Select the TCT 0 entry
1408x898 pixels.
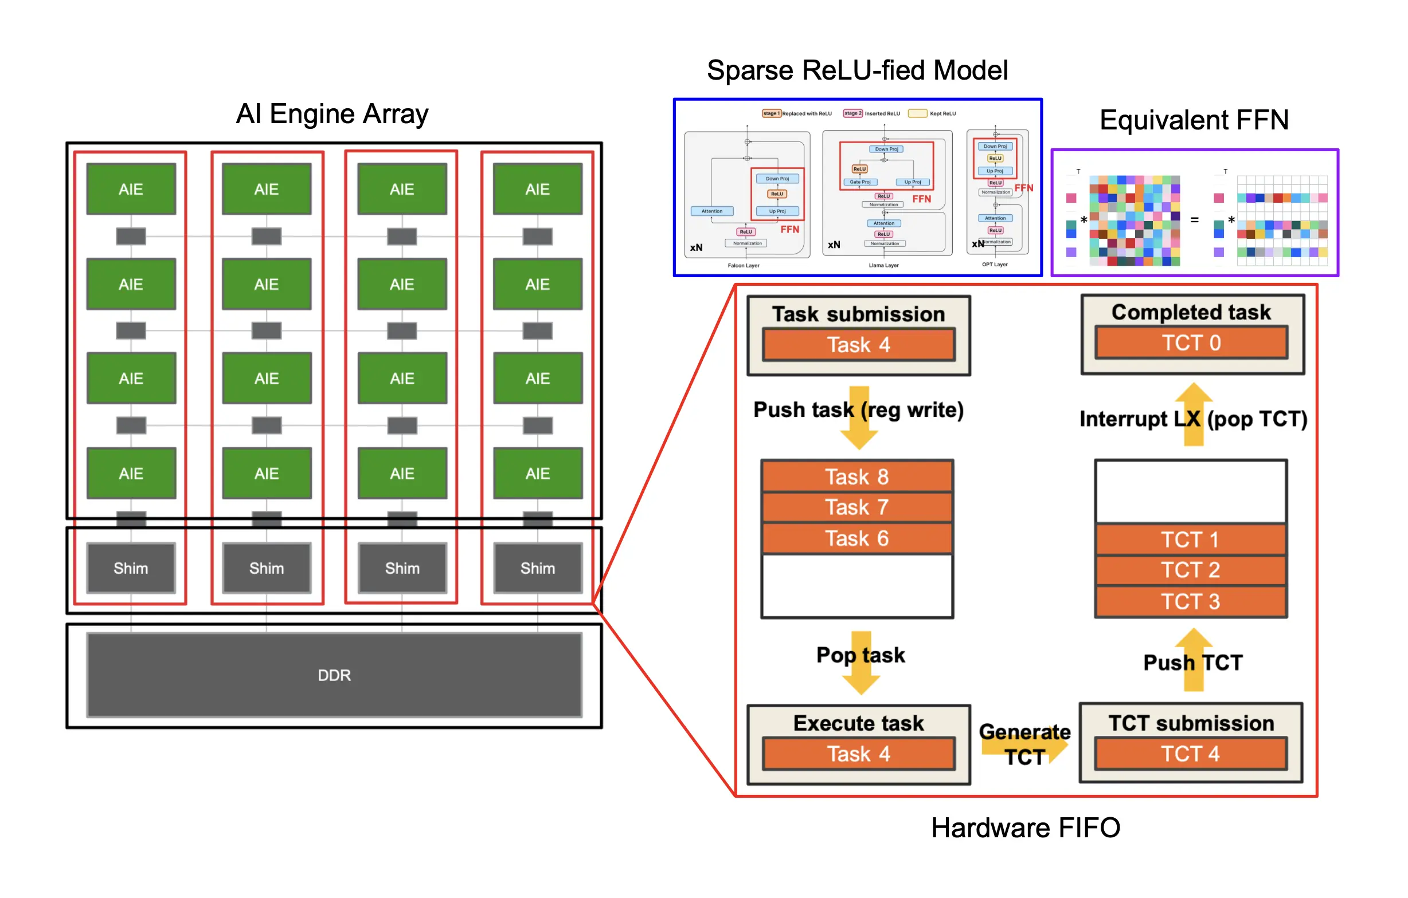(1191, 343)
